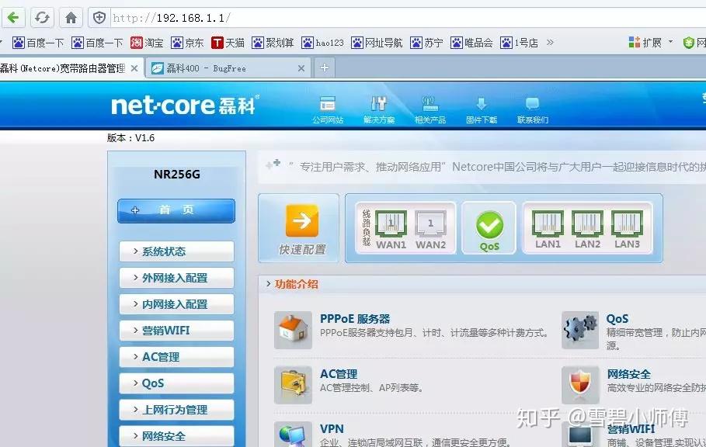706x447 pixels.
Task: Click the address bar URL field
Action: pos(405,18)
